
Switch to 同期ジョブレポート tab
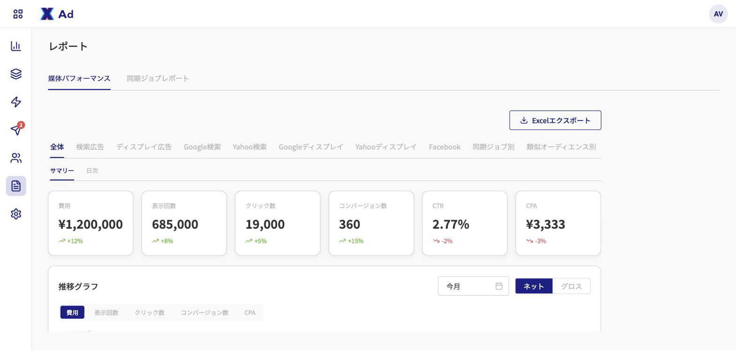(158, 78)
